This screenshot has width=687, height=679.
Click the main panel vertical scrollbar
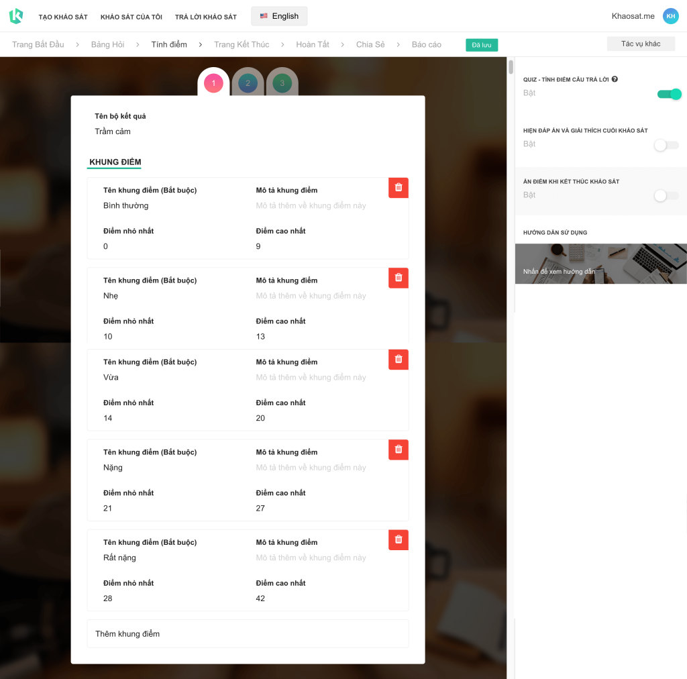pyautogui.click(x=511, y=67)
